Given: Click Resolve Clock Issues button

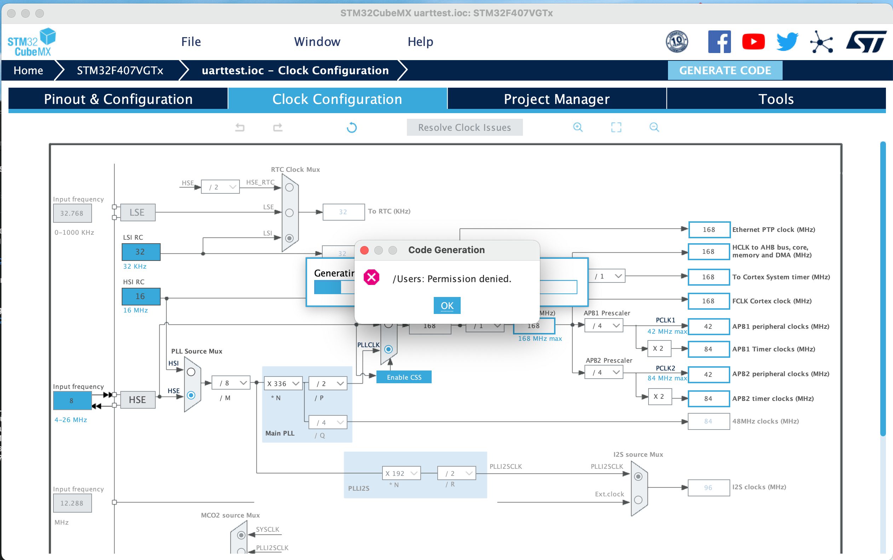Looking at the screenshot, I should 464,127.
